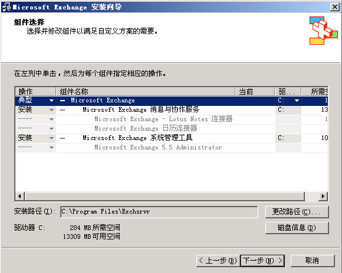Open action dropdown for 消息与协作服务 row
This screenshot has width=342, height=273.
click(x=51, y=110)
